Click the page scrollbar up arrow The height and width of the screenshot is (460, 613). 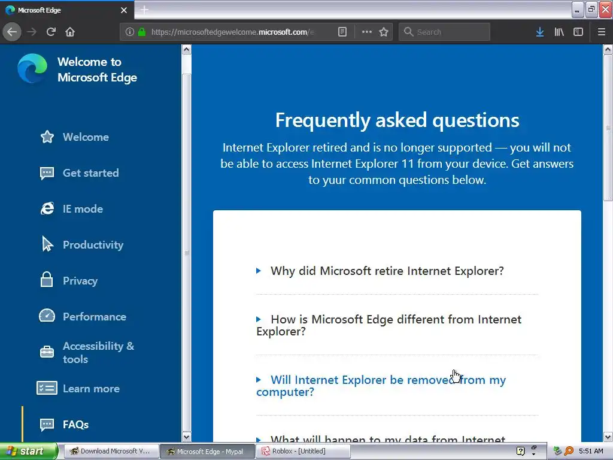click(608, 50)
